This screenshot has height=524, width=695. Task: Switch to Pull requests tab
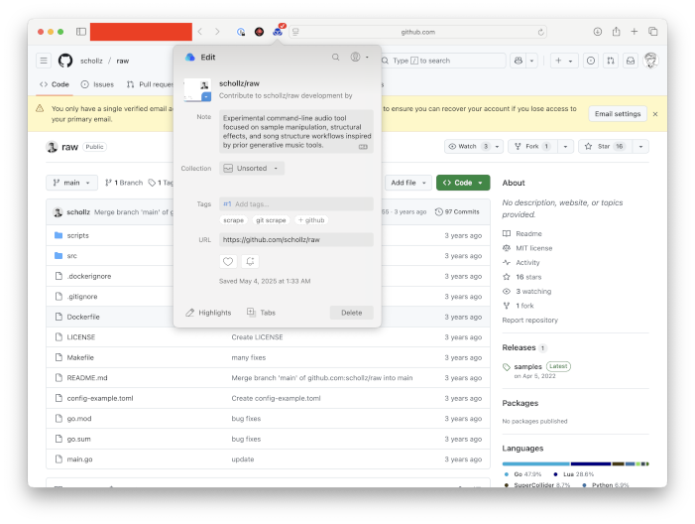(x=150, y=84)
